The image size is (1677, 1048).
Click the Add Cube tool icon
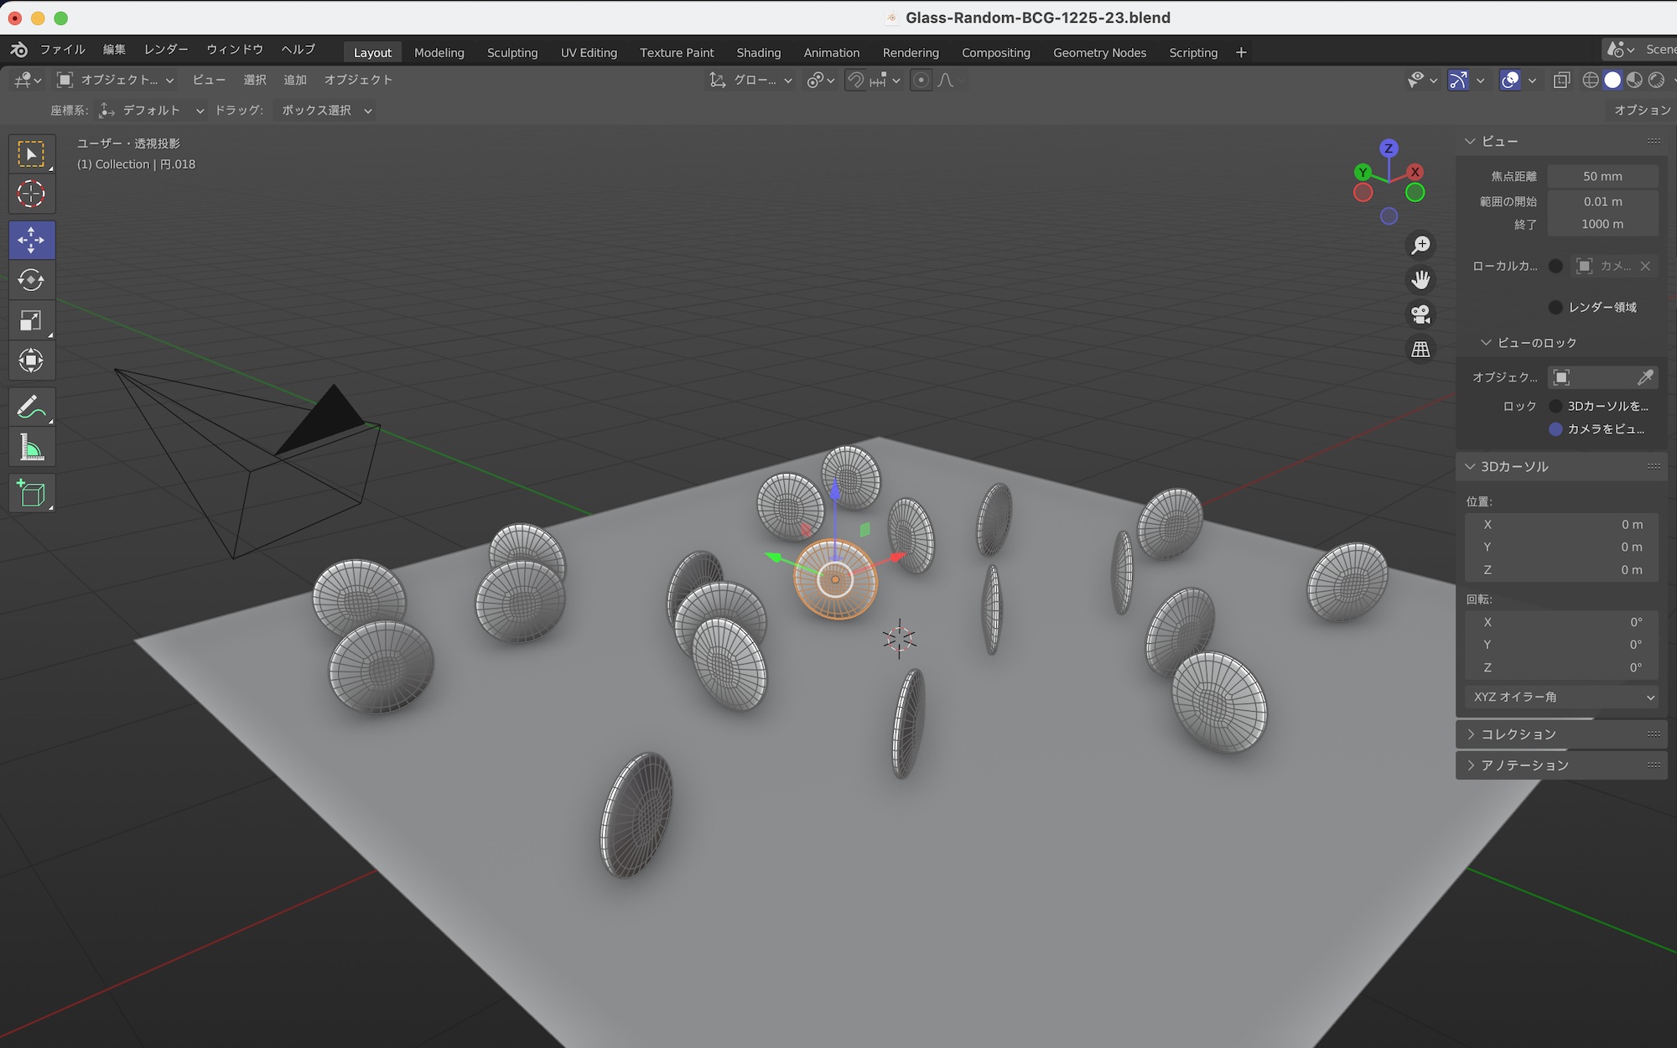tap(31, 493)
